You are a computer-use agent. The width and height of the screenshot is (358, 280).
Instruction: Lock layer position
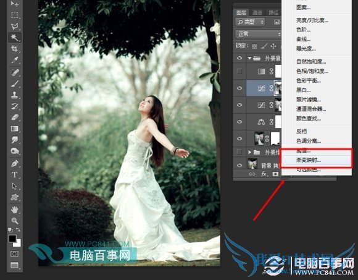273,46
